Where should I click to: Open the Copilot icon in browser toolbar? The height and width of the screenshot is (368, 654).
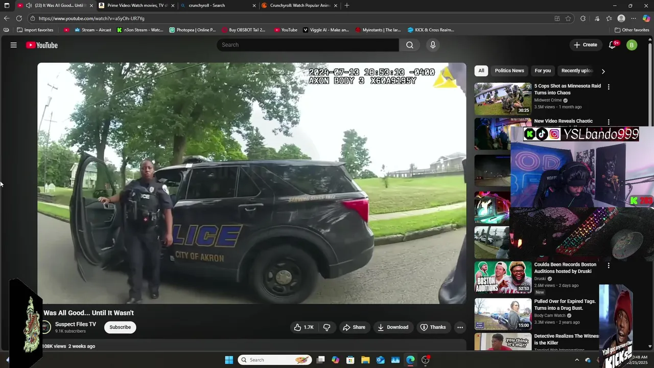coord(646,18)
